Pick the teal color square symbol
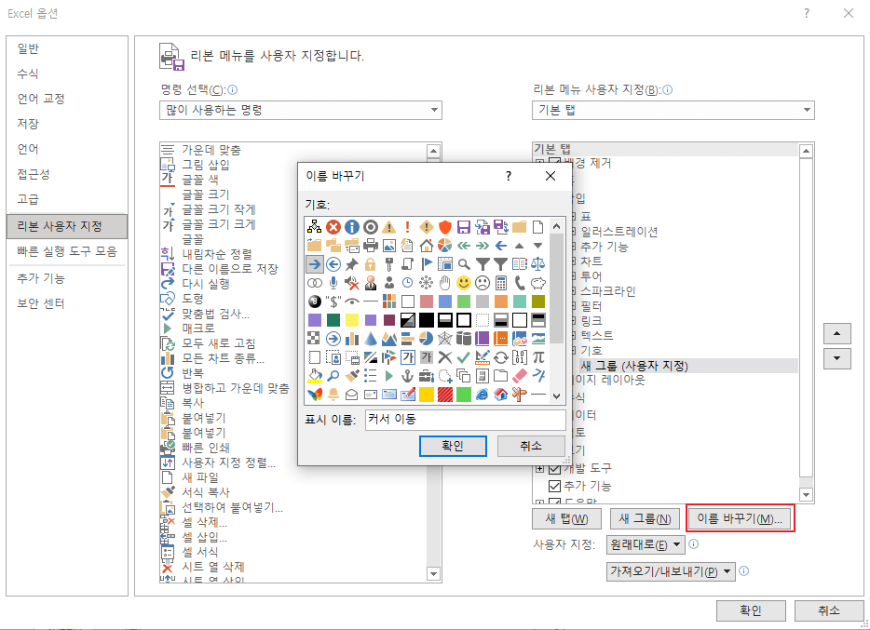Image resolution: width=870 pixels, height=630 pixels. pyautogui.click(x=520, y=302)
